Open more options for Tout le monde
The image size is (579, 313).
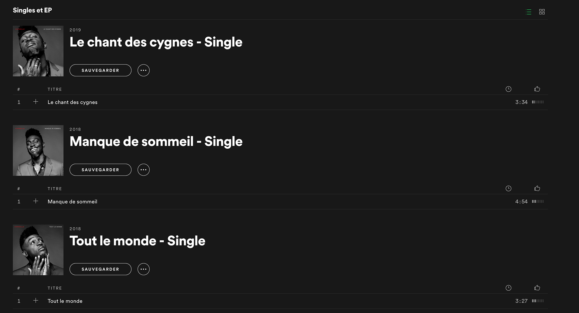pos(144,269)
